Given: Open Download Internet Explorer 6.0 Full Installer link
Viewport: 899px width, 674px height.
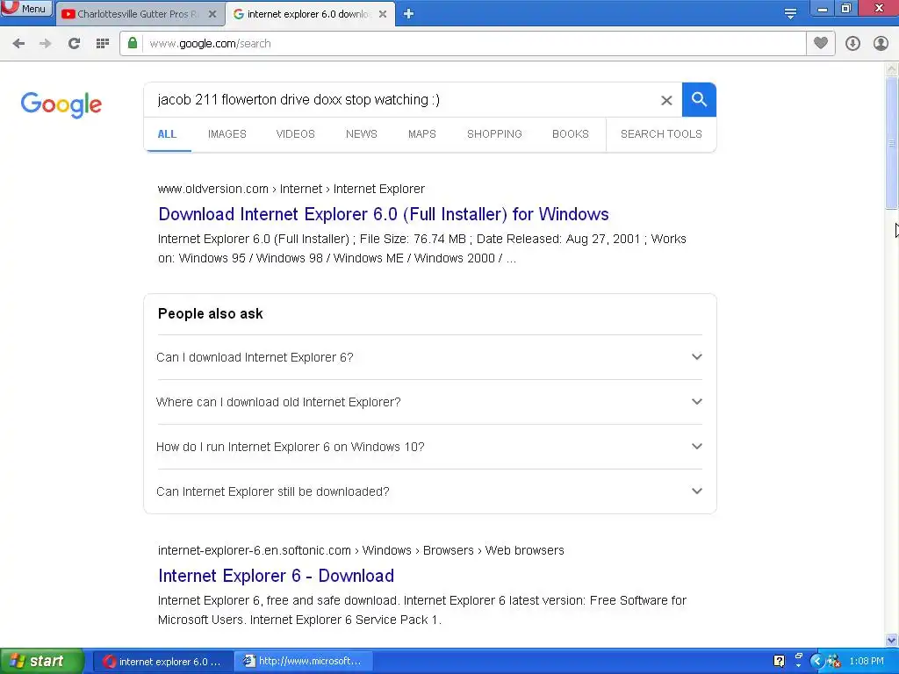Looking at the screenshot, I should (x=384, y=214).
